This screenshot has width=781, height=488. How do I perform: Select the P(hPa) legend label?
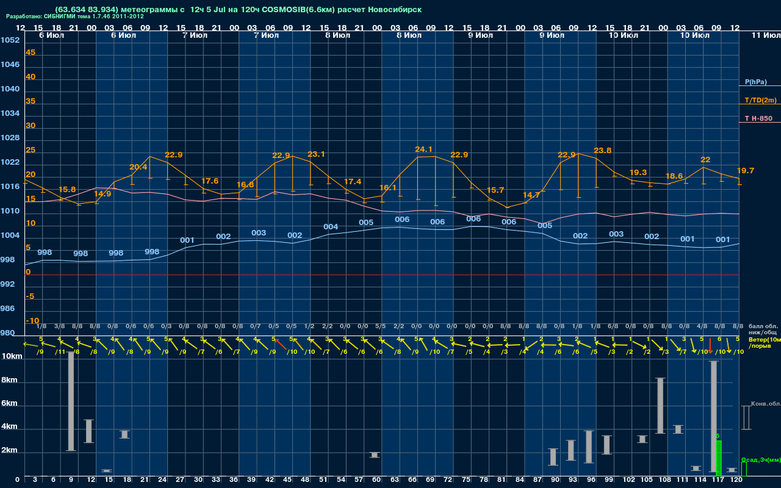click(x=756, y=82)
